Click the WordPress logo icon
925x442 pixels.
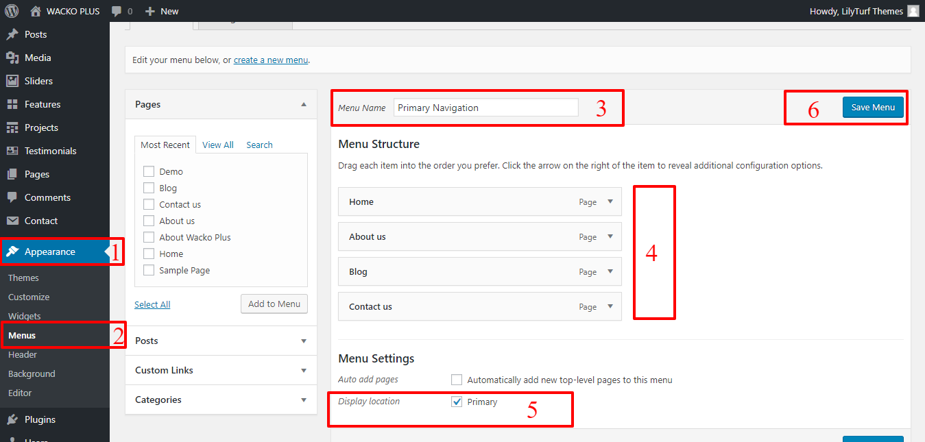[12, 11]
